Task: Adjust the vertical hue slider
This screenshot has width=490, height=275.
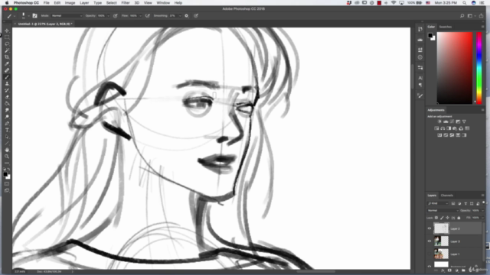Action: click(x=479, y=68)
